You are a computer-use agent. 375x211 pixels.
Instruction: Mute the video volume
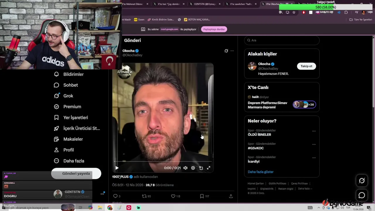(x=185, y=168)
